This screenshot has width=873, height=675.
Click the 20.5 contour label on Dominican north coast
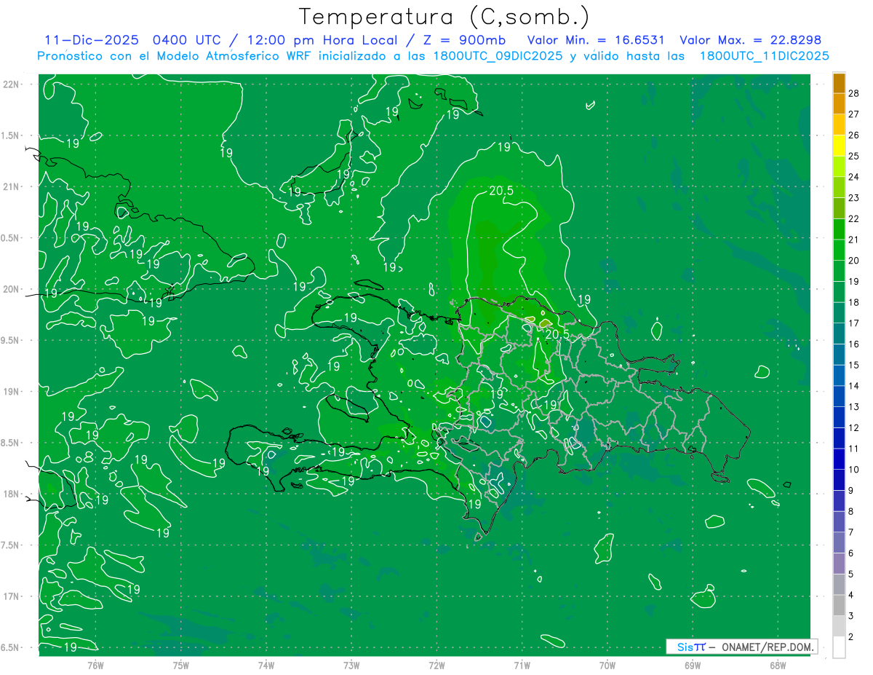557,333
